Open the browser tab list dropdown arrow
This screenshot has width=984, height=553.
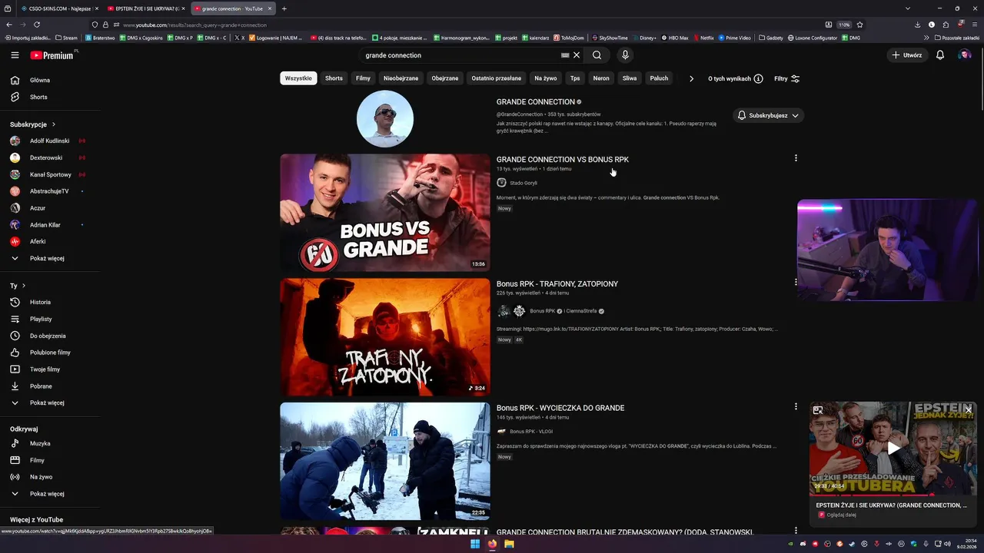point(907,8)
